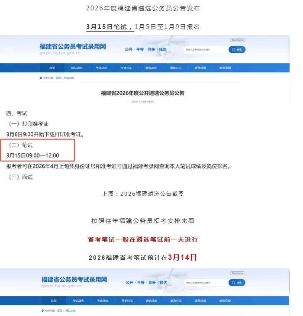Click the red-boxed 笔试 3月15日 section
This screenshot has width=303, height=316.
(x=41, y=150)
